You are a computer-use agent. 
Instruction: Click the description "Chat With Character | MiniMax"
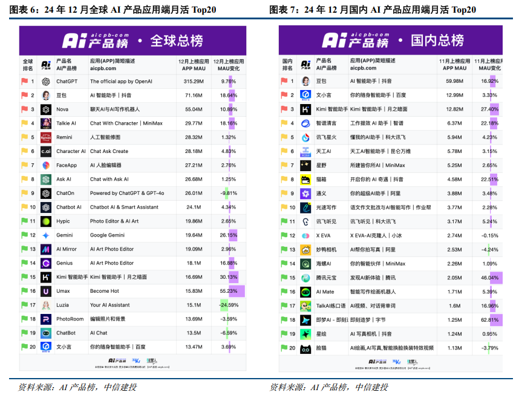(x=126, y=123)
